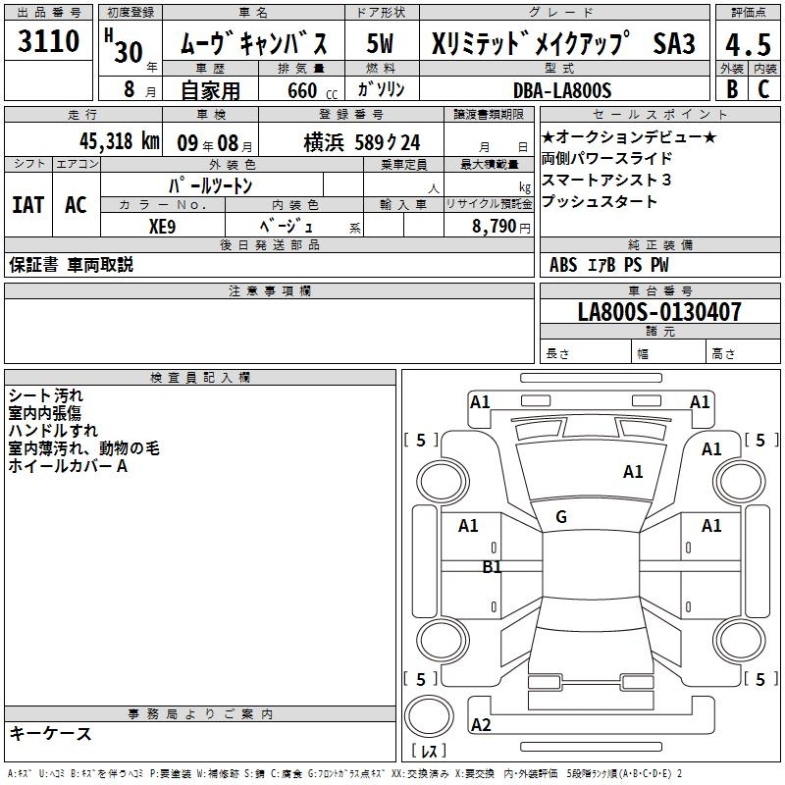Select the IAT shift type cell
This screenshot has width=785, height=785.
pos(27,205)
